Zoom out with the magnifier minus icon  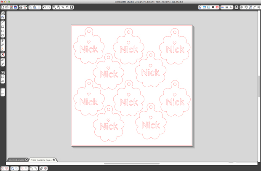pos(59,7)
